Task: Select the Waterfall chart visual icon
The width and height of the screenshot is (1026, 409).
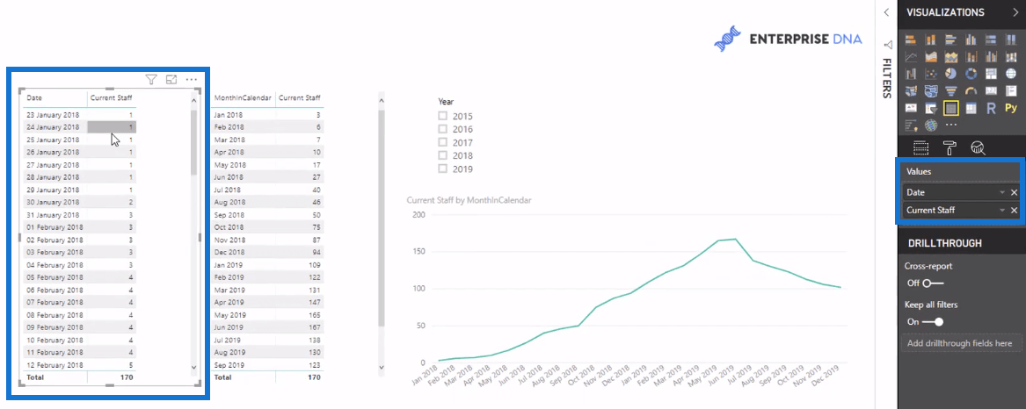Action: click(910, 74)
